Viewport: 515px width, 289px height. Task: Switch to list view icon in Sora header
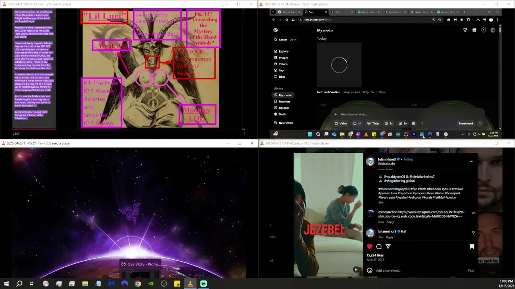[x=474, y=30]
